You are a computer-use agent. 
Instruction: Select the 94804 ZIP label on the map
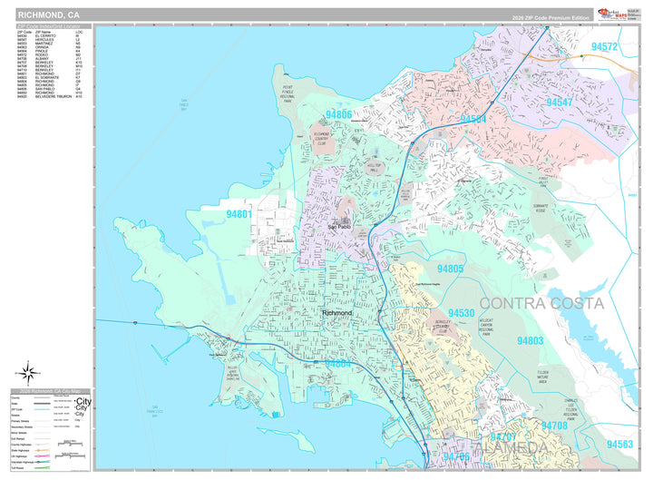click(x=337, y=364)
